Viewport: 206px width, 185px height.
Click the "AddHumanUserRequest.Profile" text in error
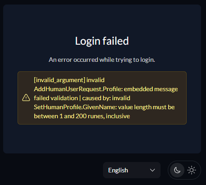click(x=78, y=89)
